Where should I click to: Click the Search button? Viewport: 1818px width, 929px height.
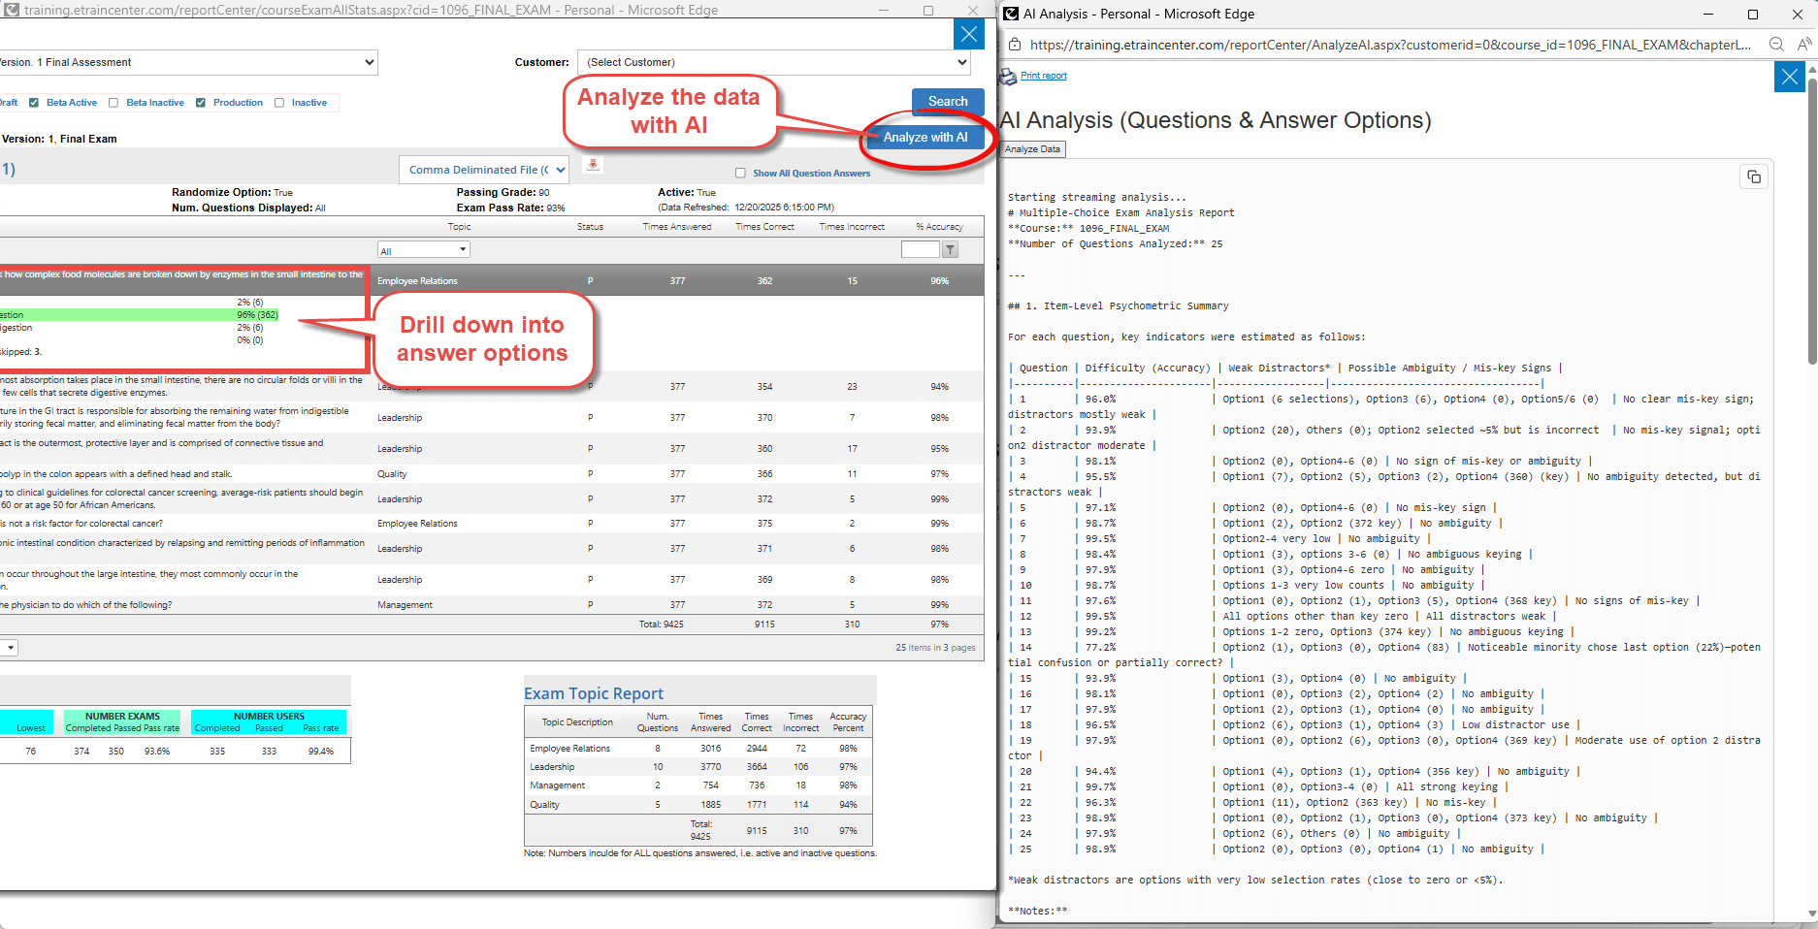click(947, 101)
